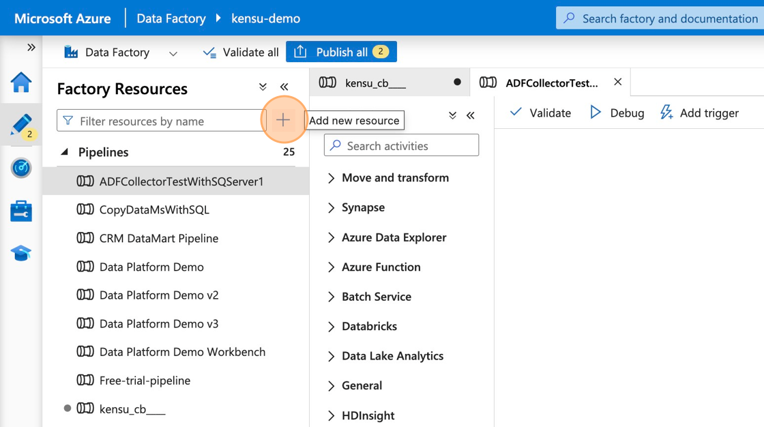The width and height of the screenshot is (764, 427).
Task: Collapse the Pipelines tree section
Action: pyautogui.click(x=64, y=152)
